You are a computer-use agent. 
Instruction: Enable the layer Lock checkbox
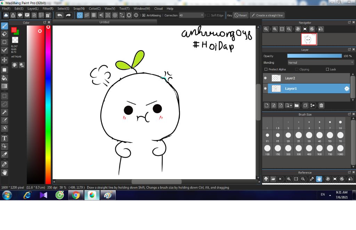pos(327,69)
